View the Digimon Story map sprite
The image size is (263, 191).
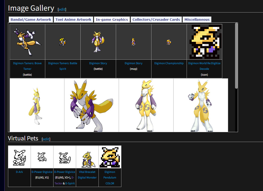(x=134, y=42)
